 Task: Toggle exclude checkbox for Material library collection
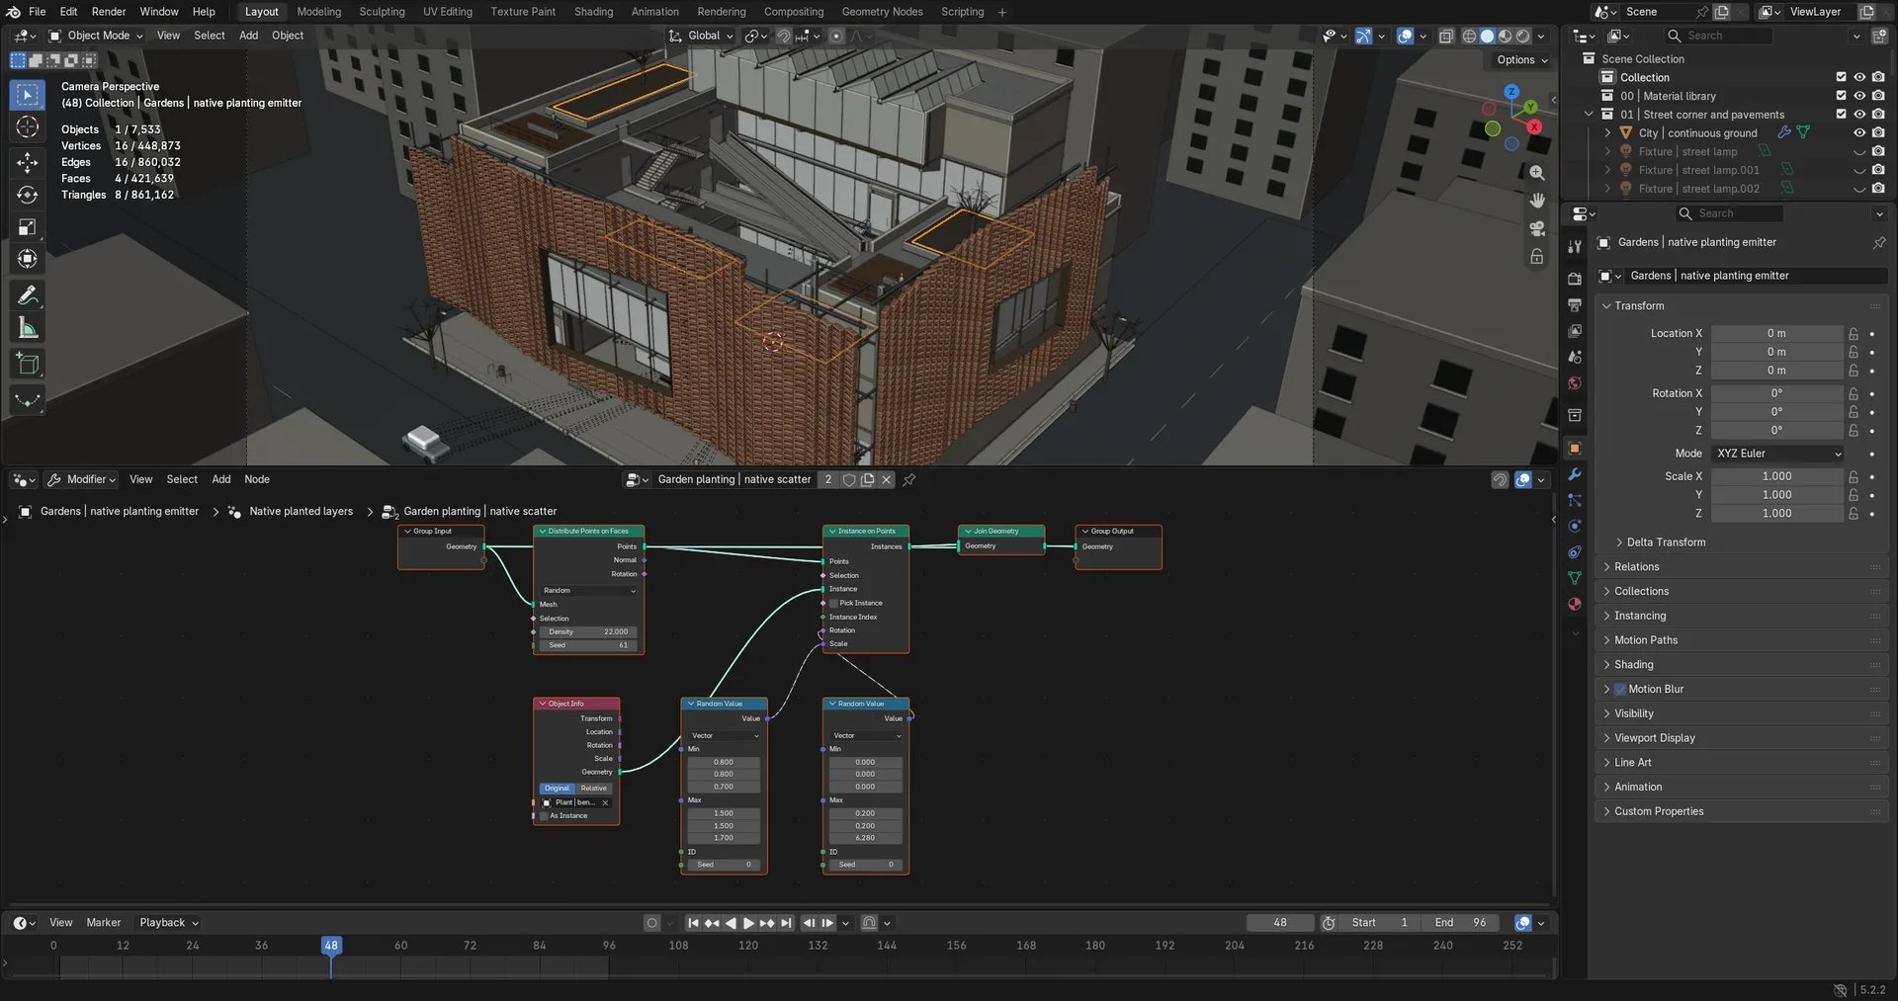(1841, 96)
